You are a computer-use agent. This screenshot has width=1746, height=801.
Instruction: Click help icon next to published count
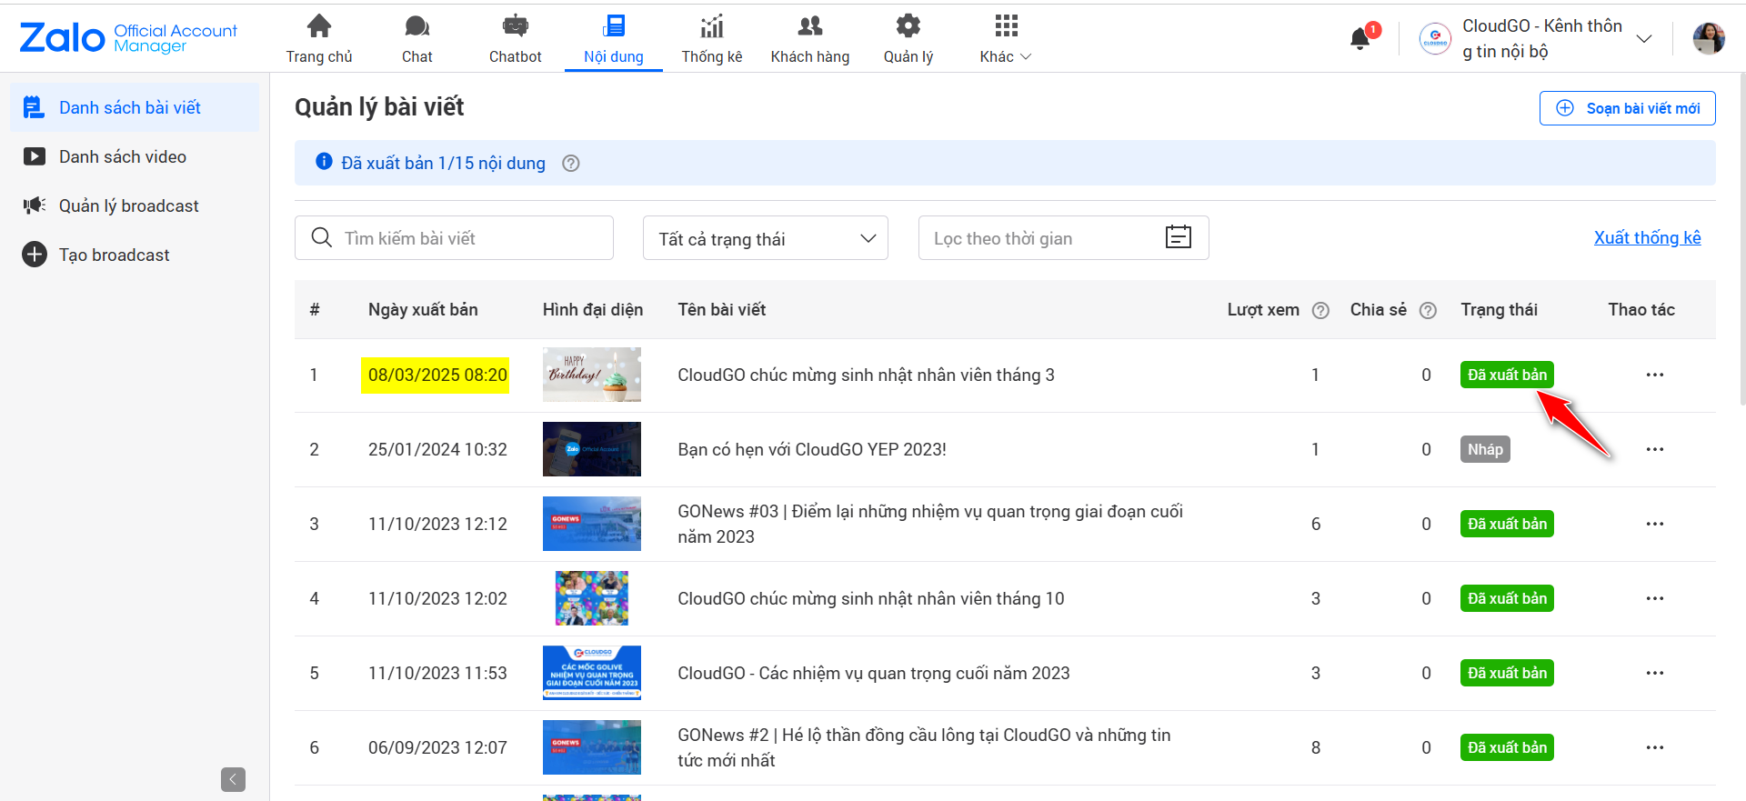[570, 164]
